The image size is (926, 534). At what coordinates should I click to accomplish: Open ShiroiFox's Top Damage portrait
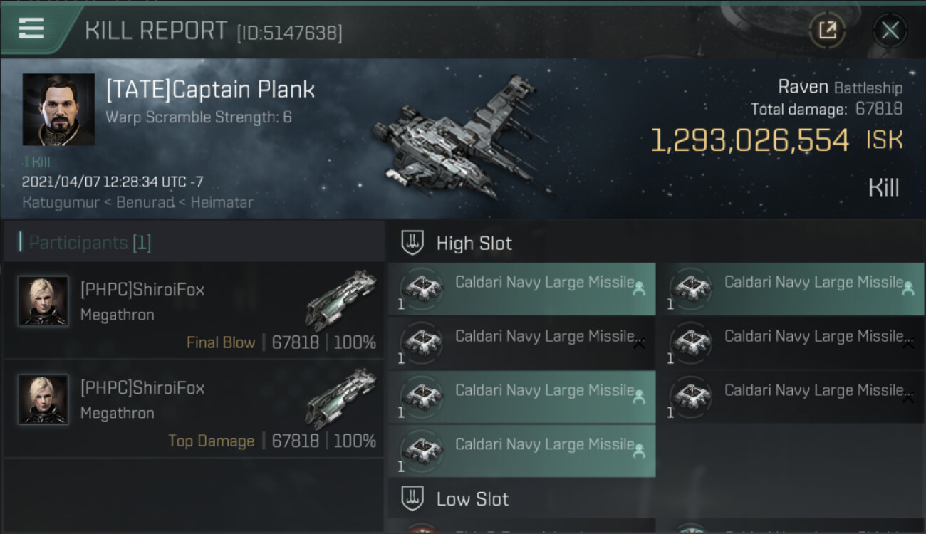pyautogui.click(x=43, y=399)
